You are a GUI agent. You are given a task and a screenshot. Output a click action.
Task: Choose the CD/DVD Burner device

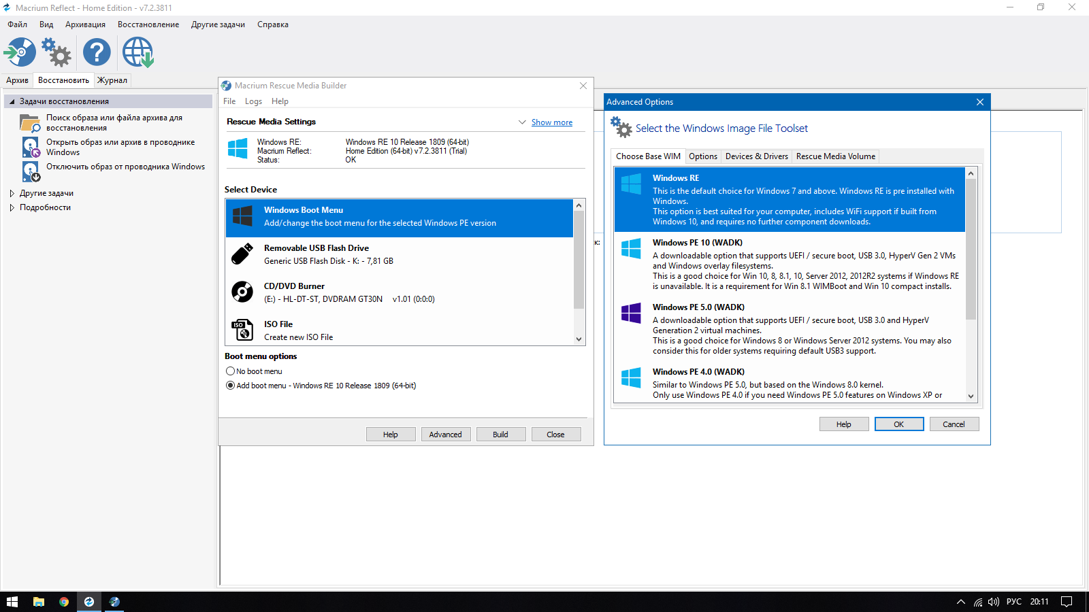point(400,292)
